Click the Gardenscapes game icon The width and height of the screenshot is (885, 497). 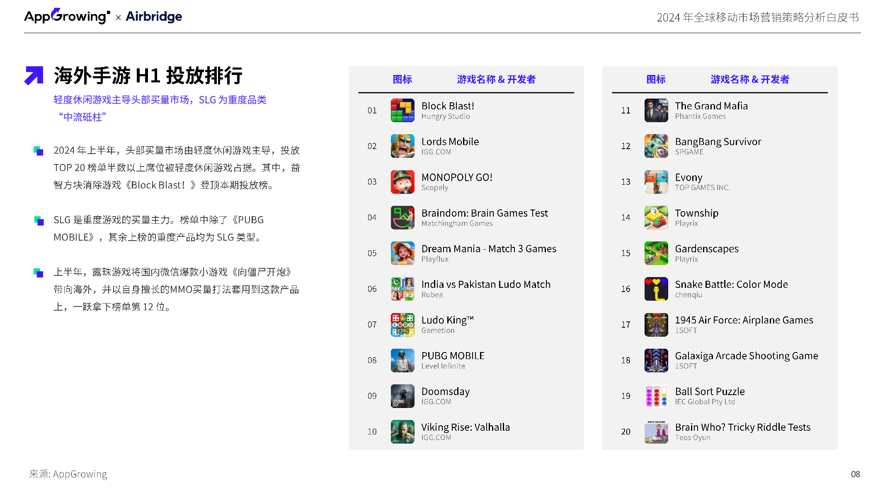pos(656,253)
